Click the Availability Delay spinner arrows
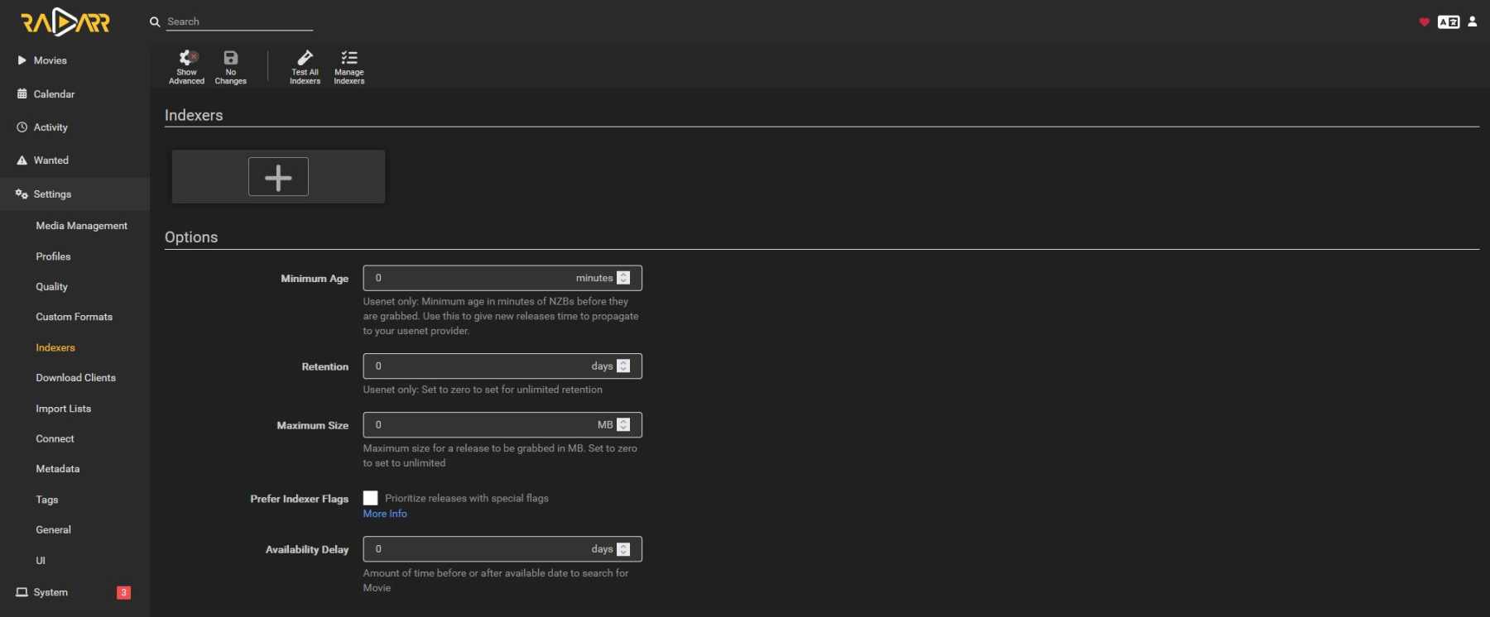Screen dimensions: 1490x617 [623, 549]
